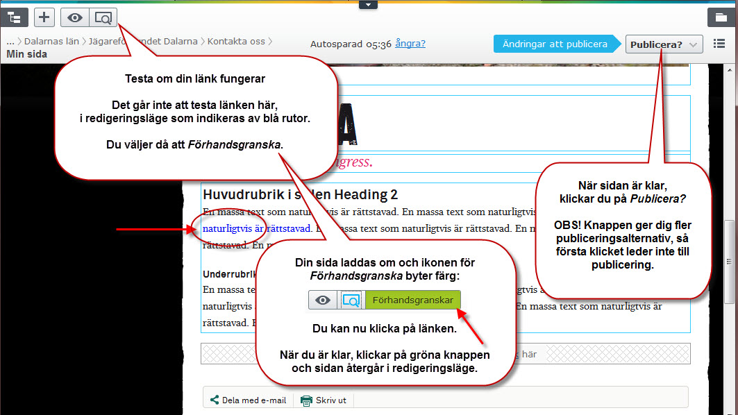Click the Autosparad 05:36 status text
This screenshot has width=738, height=415.
coord(351,44)
